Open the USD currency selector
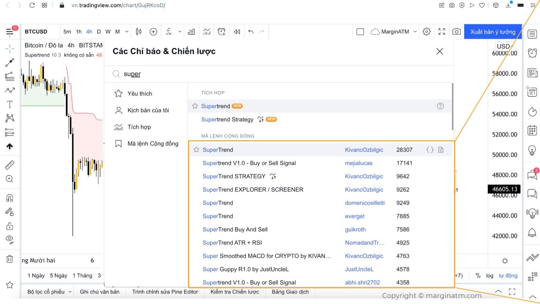 pos(504,46)
